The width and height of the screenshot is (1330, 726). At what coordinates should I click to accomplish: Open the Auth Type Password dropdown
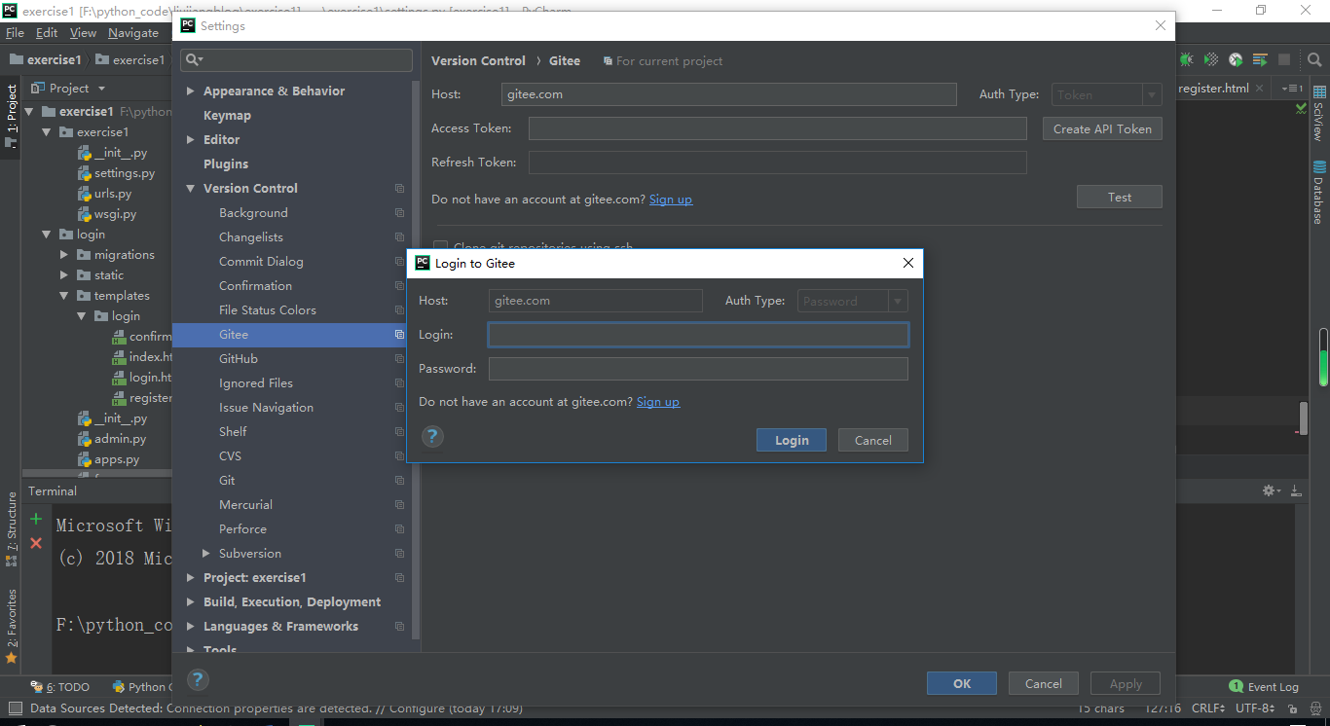click(853, 302)
